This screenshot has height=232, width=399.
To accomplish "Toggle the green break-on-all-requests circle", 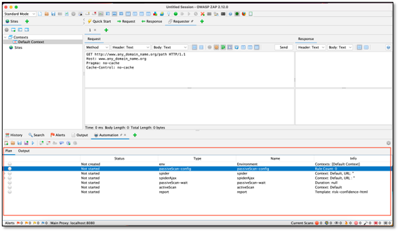I will pos(176,14).
